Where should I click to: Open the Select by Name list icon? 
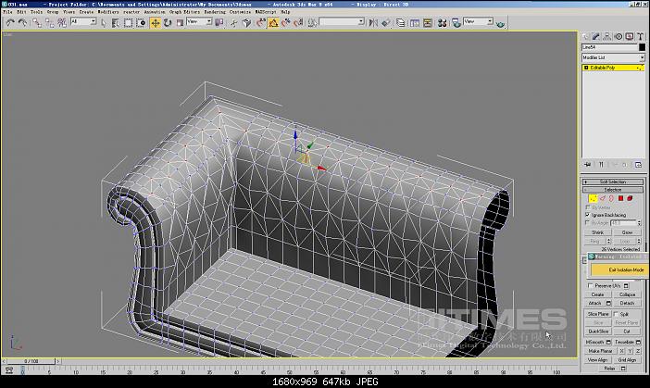(x=116, y=23)
